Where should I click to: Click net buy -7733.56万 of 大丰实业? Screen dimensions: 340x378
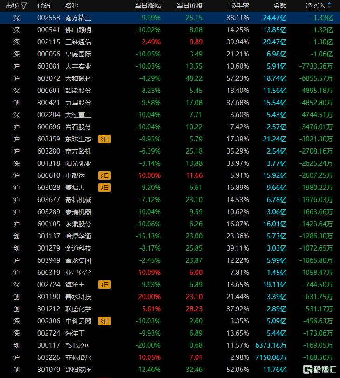click(x=316, y=66)
